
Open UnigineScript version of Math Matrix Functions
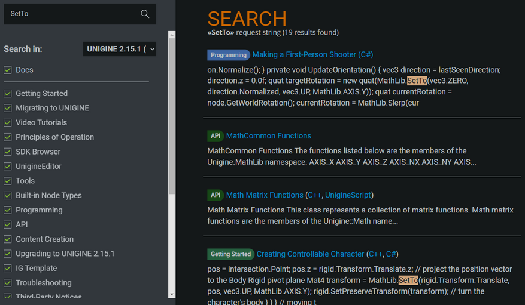348,195
